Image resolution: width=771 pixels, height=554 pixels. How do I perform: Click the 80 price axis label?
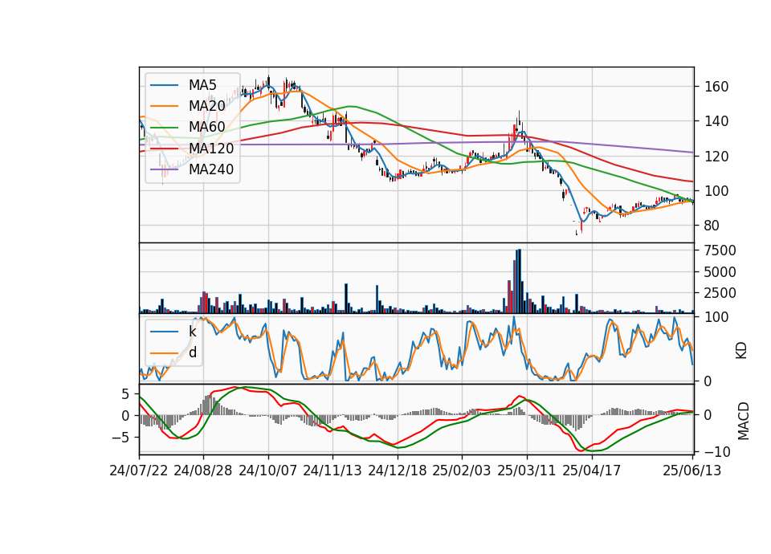[712, 226]
